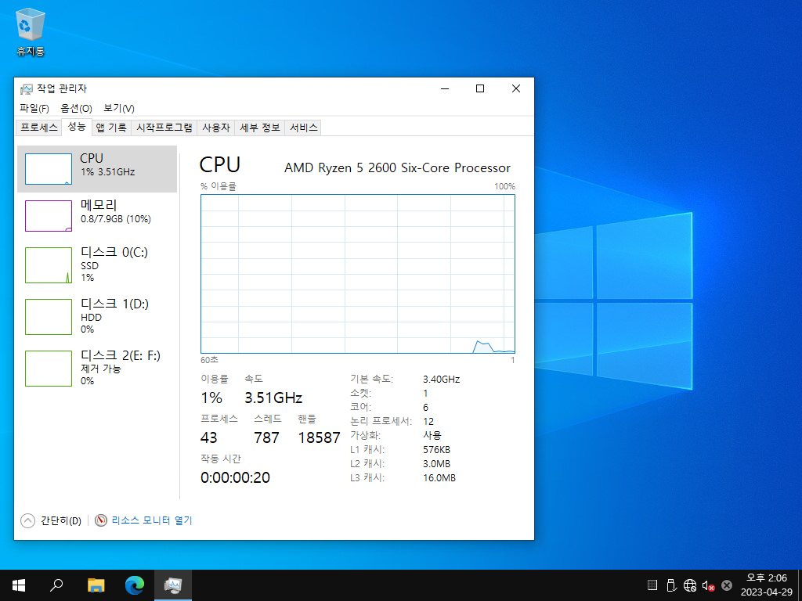
Task: Click the 3.0MB L2 cache value
Action: (x=437, y=463)
